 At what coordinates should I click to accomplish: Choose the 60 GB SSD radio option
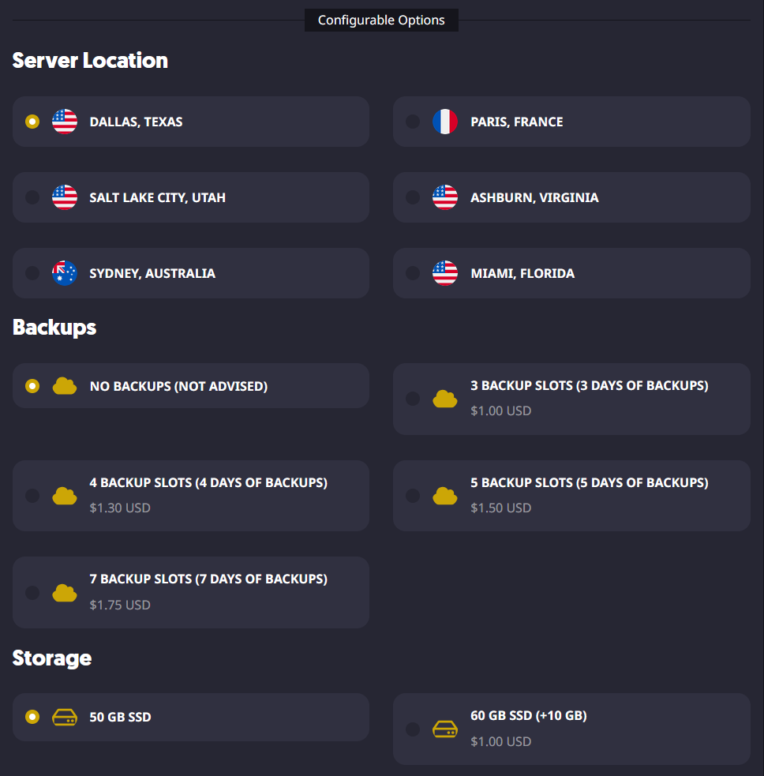413,729
